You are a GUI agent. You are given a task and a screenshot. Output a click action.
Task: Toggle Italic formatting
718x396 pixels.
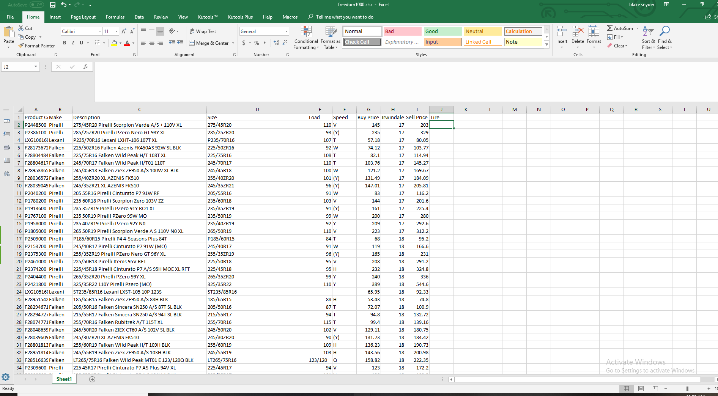tap(73, 43)
